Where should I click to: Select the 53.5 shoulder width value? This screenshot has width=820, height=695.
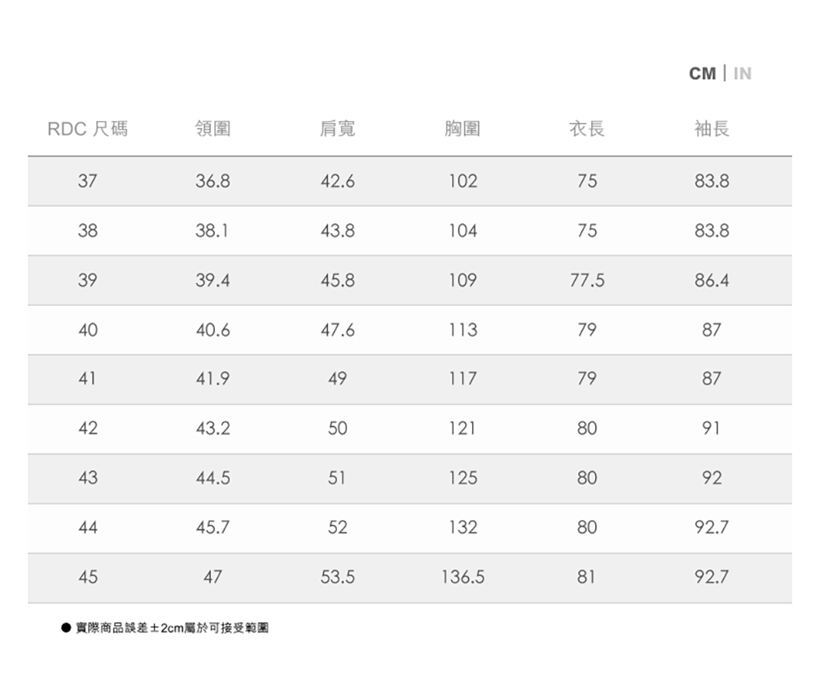(x=338, y=578)
